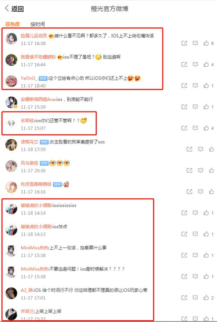Like the iosiosiosios comment at 11-18 14:14
Viewport: 217px width, 322px height.
206,213
